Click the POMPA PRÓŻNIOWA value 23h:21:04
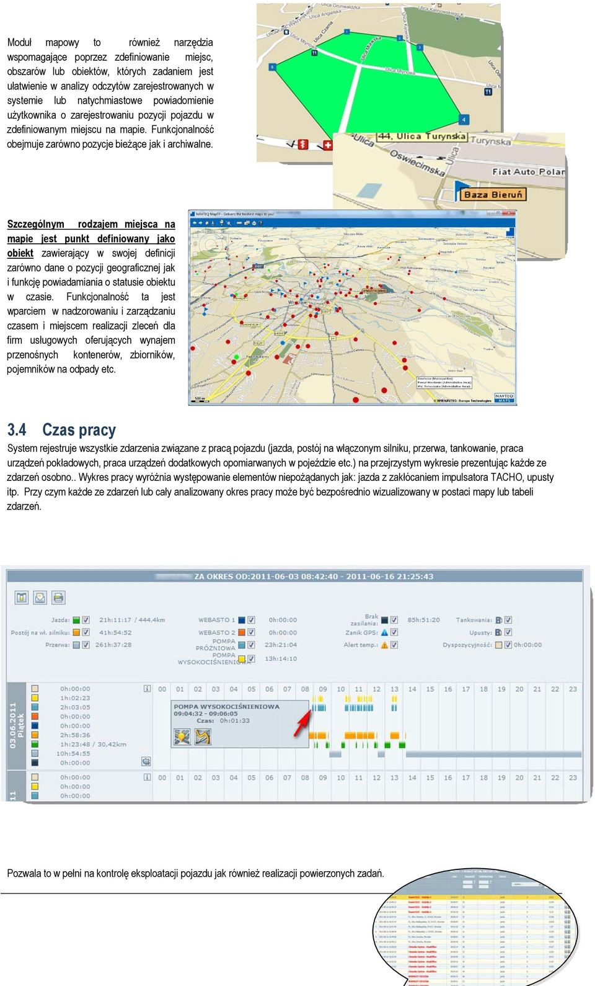Viewport: 595px width, 986px height. pos(281,645)
